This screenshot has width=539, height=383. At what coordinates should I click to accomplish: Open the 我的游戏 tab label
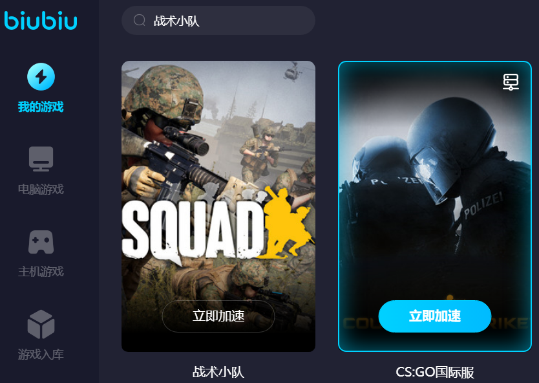41,107
